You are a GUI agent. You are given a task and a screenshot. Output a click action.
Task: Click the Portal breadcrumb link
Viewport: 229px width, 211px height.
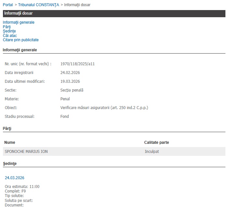coord(8,5)
